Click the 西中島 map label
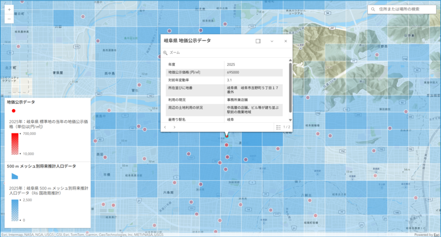The image size is (441, 237). [x=109, y=73]
